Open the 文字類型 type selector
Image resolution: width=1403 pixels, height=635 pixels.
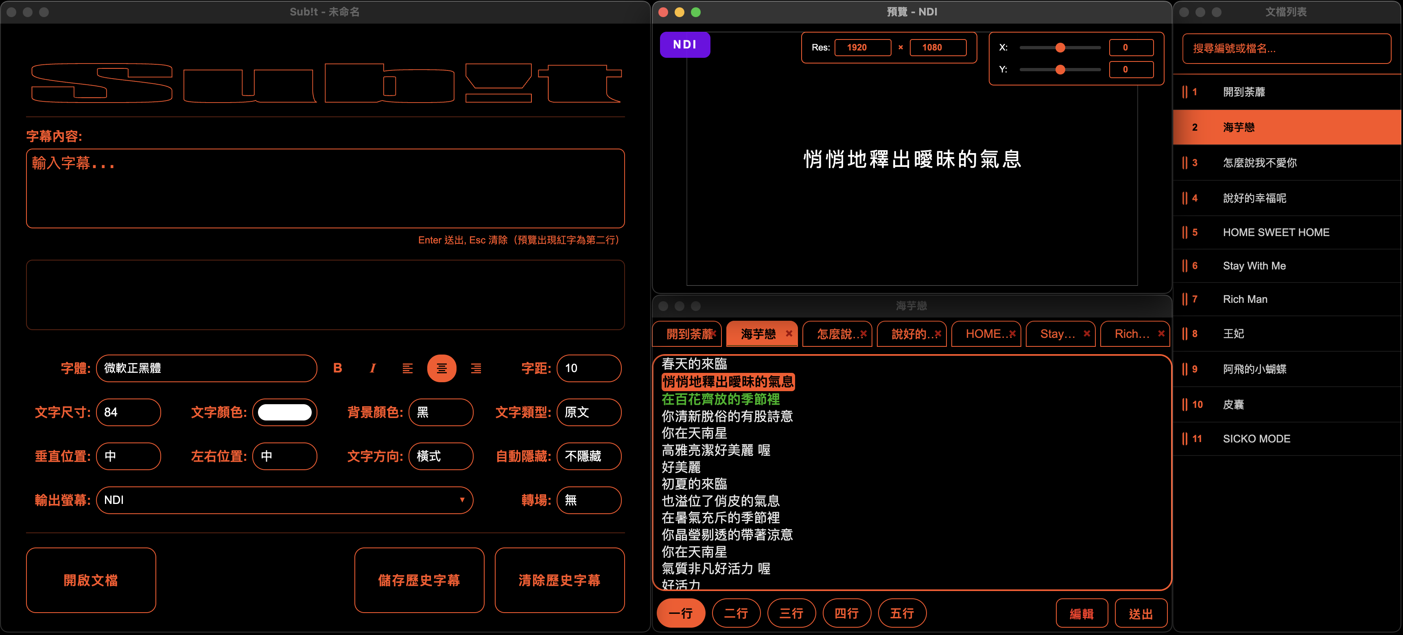589,412
